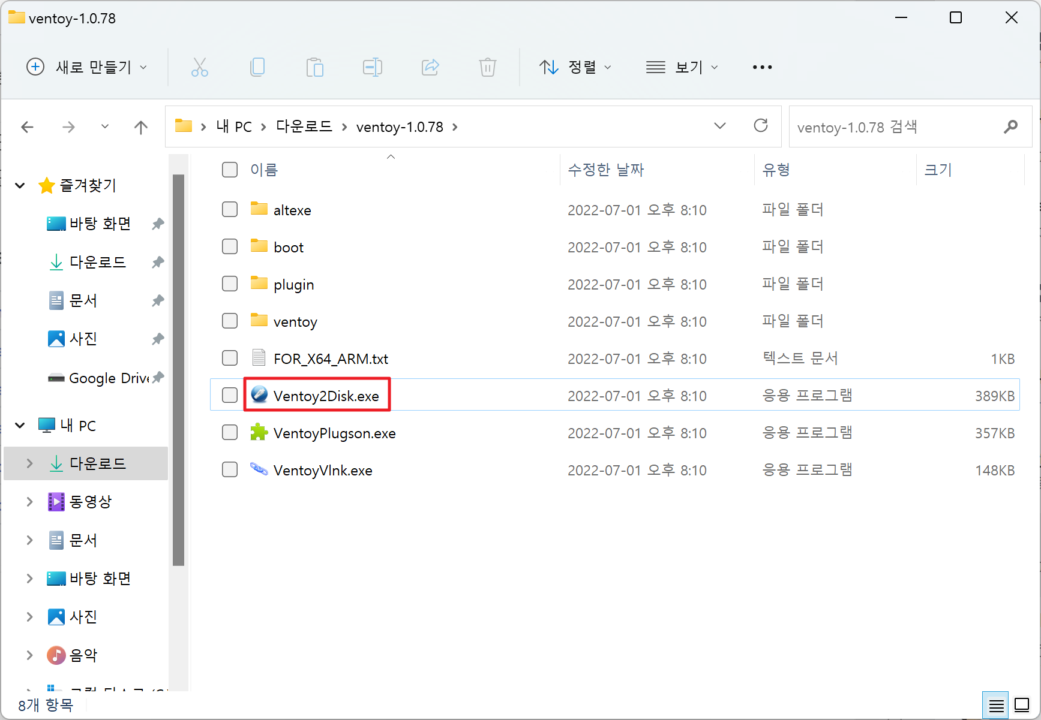Check the box for VentoyPlugson.exe
This screenshot has width=1041, height=720.
(x=230, y=432)
